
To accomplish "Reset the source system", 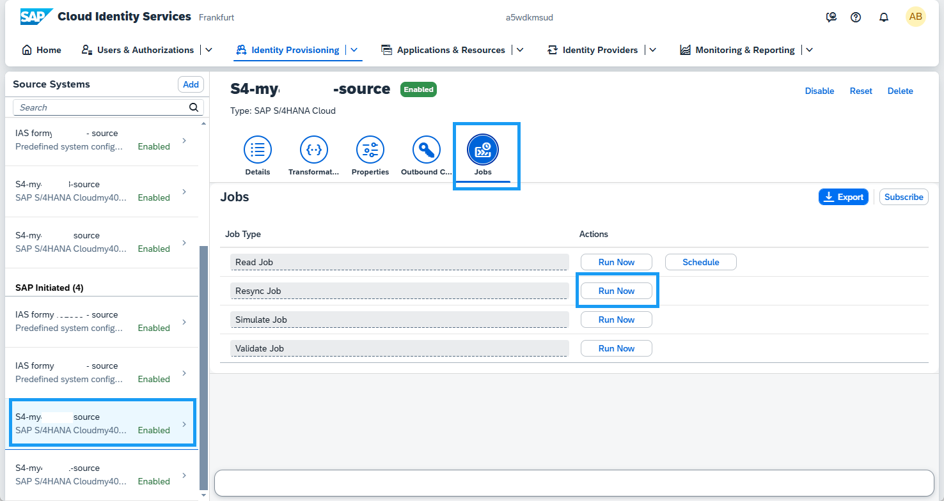I will [861, 91].
